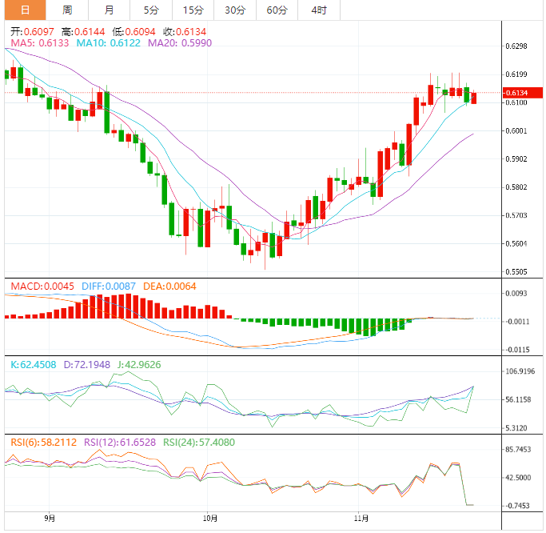Viewport: 546px width, 533px height.
Task: Click the red 0.6134 current price tag
Action: coord(516,93)
